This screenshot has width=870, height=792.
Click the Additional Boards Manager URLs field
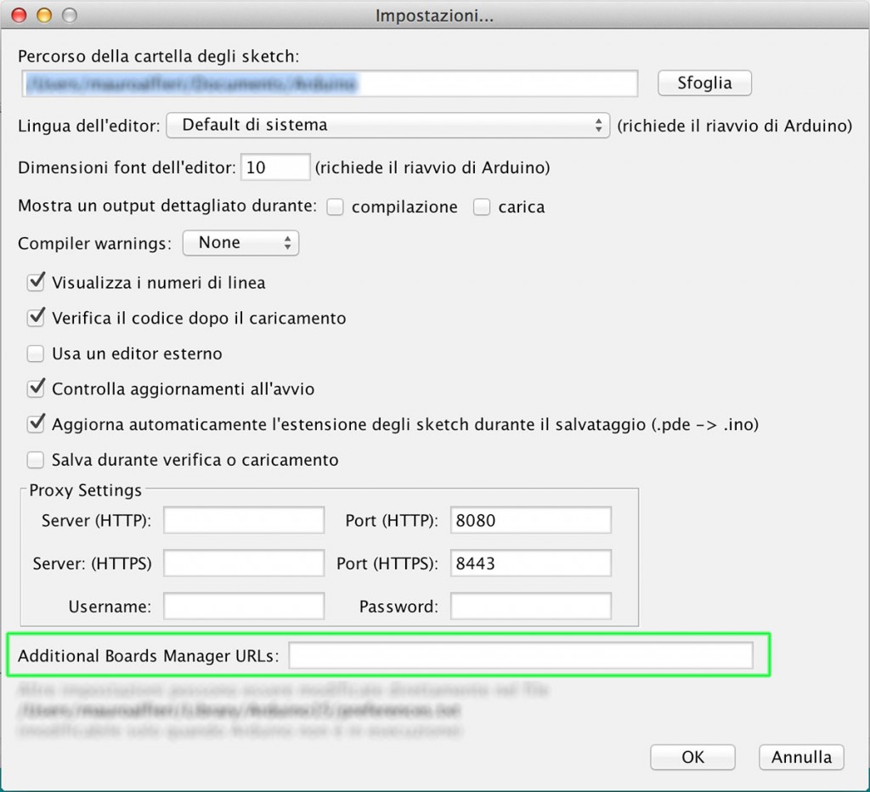(x=521, y=655)
